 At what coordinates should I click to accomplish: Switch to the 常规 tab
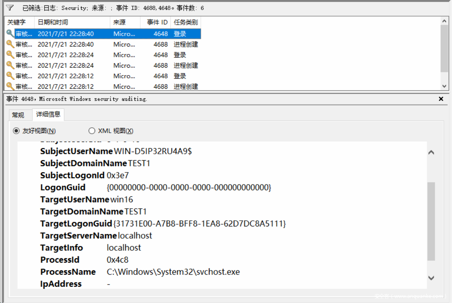[18, 115]
